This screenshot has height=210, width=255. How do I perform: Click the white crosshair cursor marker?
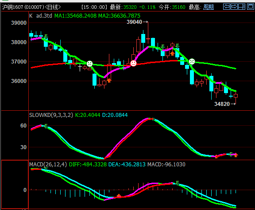(x=80, y=67)
